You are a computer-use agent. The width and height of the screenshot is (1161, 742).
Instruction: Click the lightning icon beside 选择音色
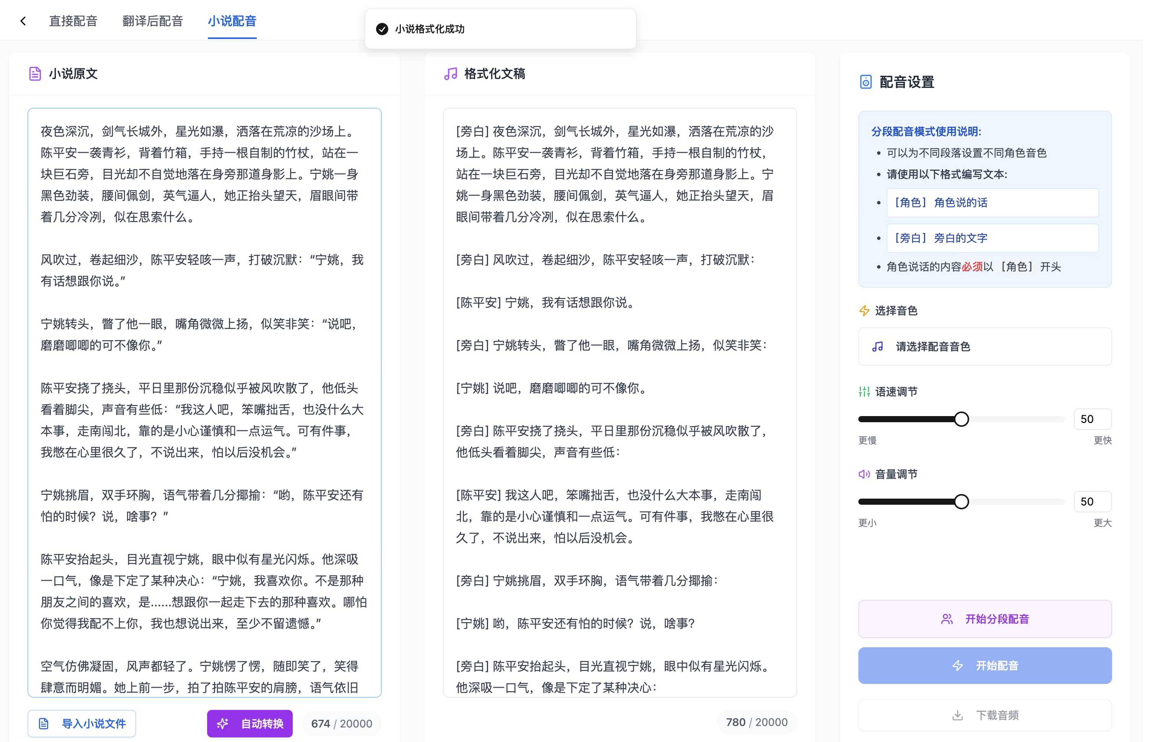pos(864,311)
